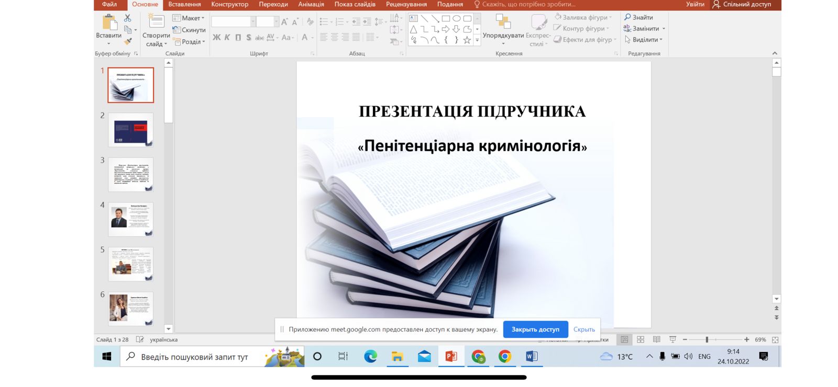838x387 pixels.
Task: Click the Створити слайд new slide icon
Action: (x=156, y=21)
